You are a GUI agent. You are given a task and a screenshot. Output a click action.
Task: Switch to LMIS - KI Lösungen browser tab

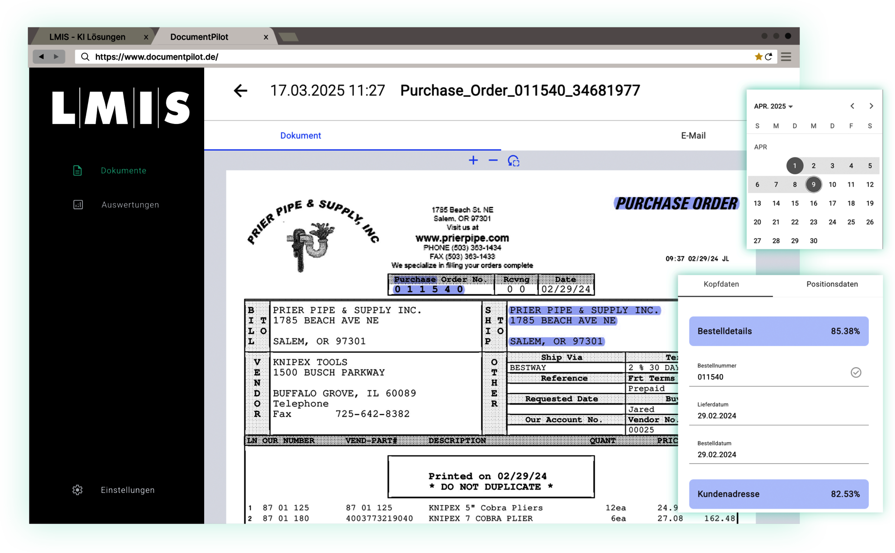pos(88,37)
